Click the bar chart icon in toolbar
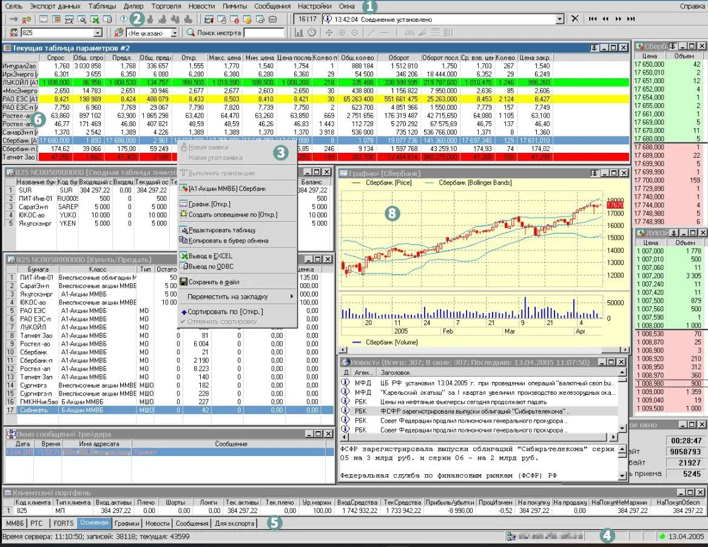708x547 pixels. [299, 33]
